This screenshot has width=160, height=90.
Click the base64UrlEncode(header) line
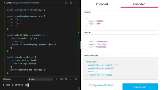pos(104,65)
